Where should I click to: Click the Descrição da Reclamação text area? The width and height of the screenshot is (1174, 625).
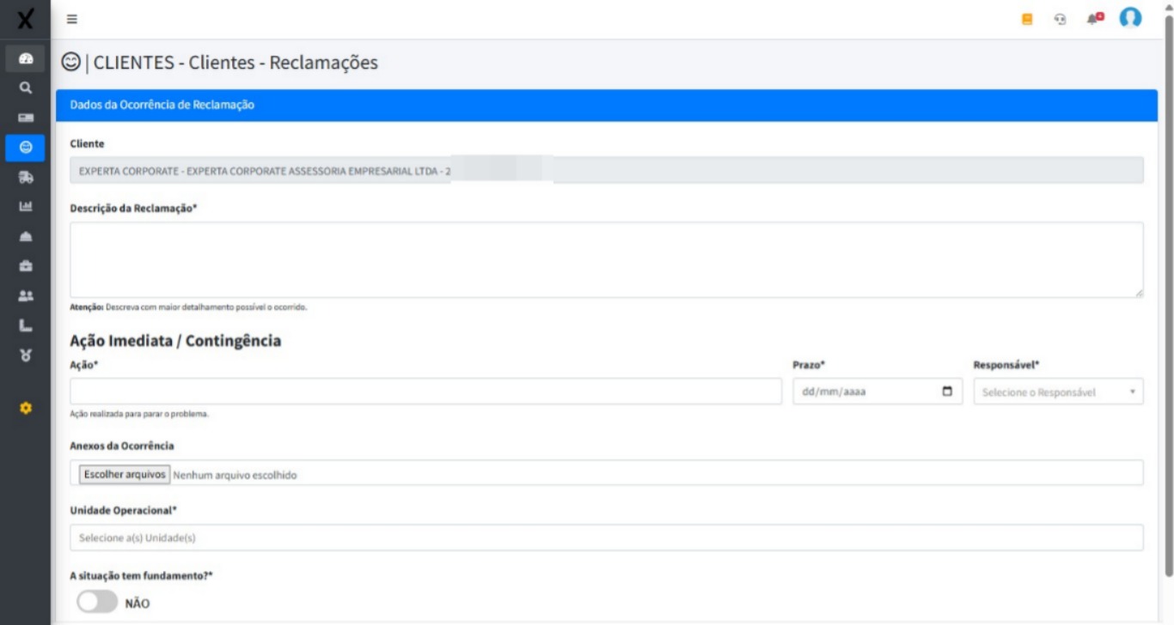click(606, 259)
